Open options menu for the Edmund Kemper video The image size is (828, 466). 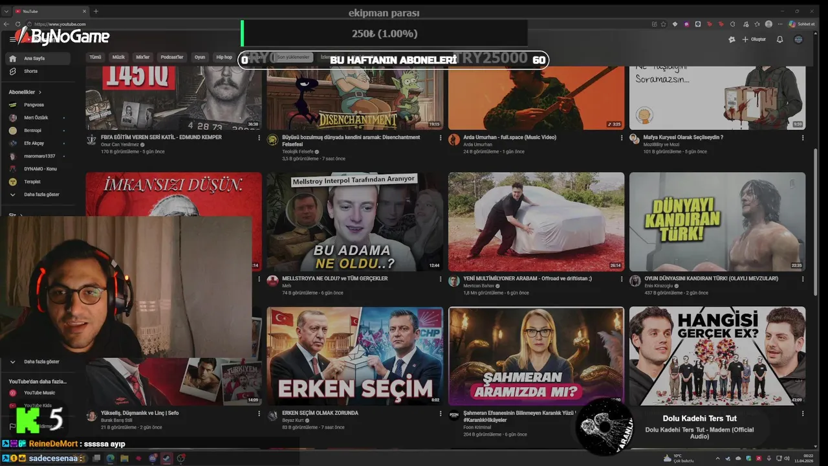[259, 138]
